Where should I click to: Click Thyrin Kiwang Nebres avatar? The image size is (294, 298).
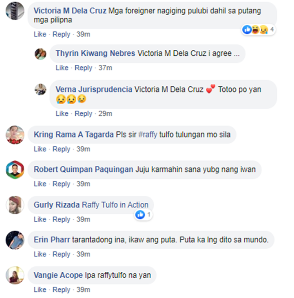[x=40, y=54]
